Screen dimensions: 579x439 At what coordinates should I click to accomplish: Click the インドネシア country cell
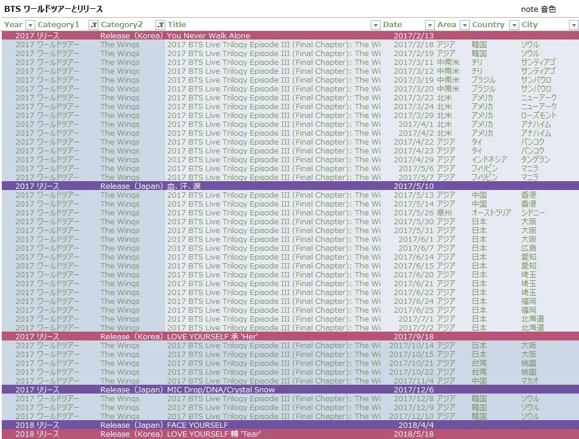[x=489, y=159]
